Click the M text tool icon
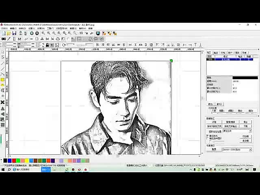The image size is (260, 195). click(x=19, y=39)
